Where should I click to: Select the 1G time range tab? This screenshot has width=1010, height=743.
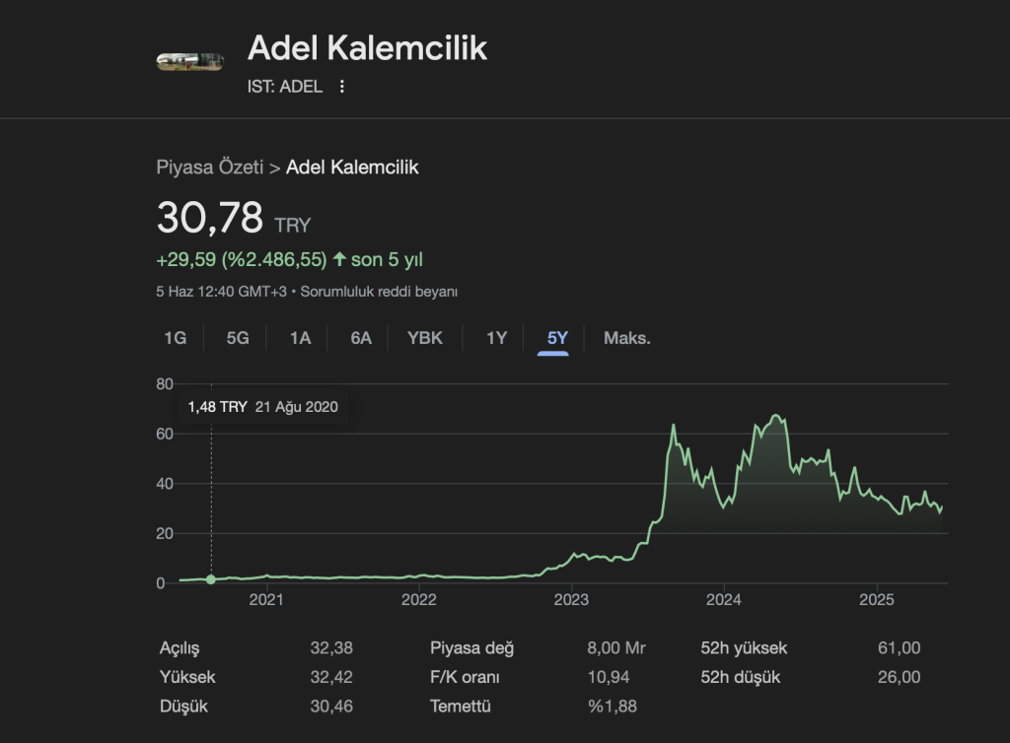click(175, 338)
